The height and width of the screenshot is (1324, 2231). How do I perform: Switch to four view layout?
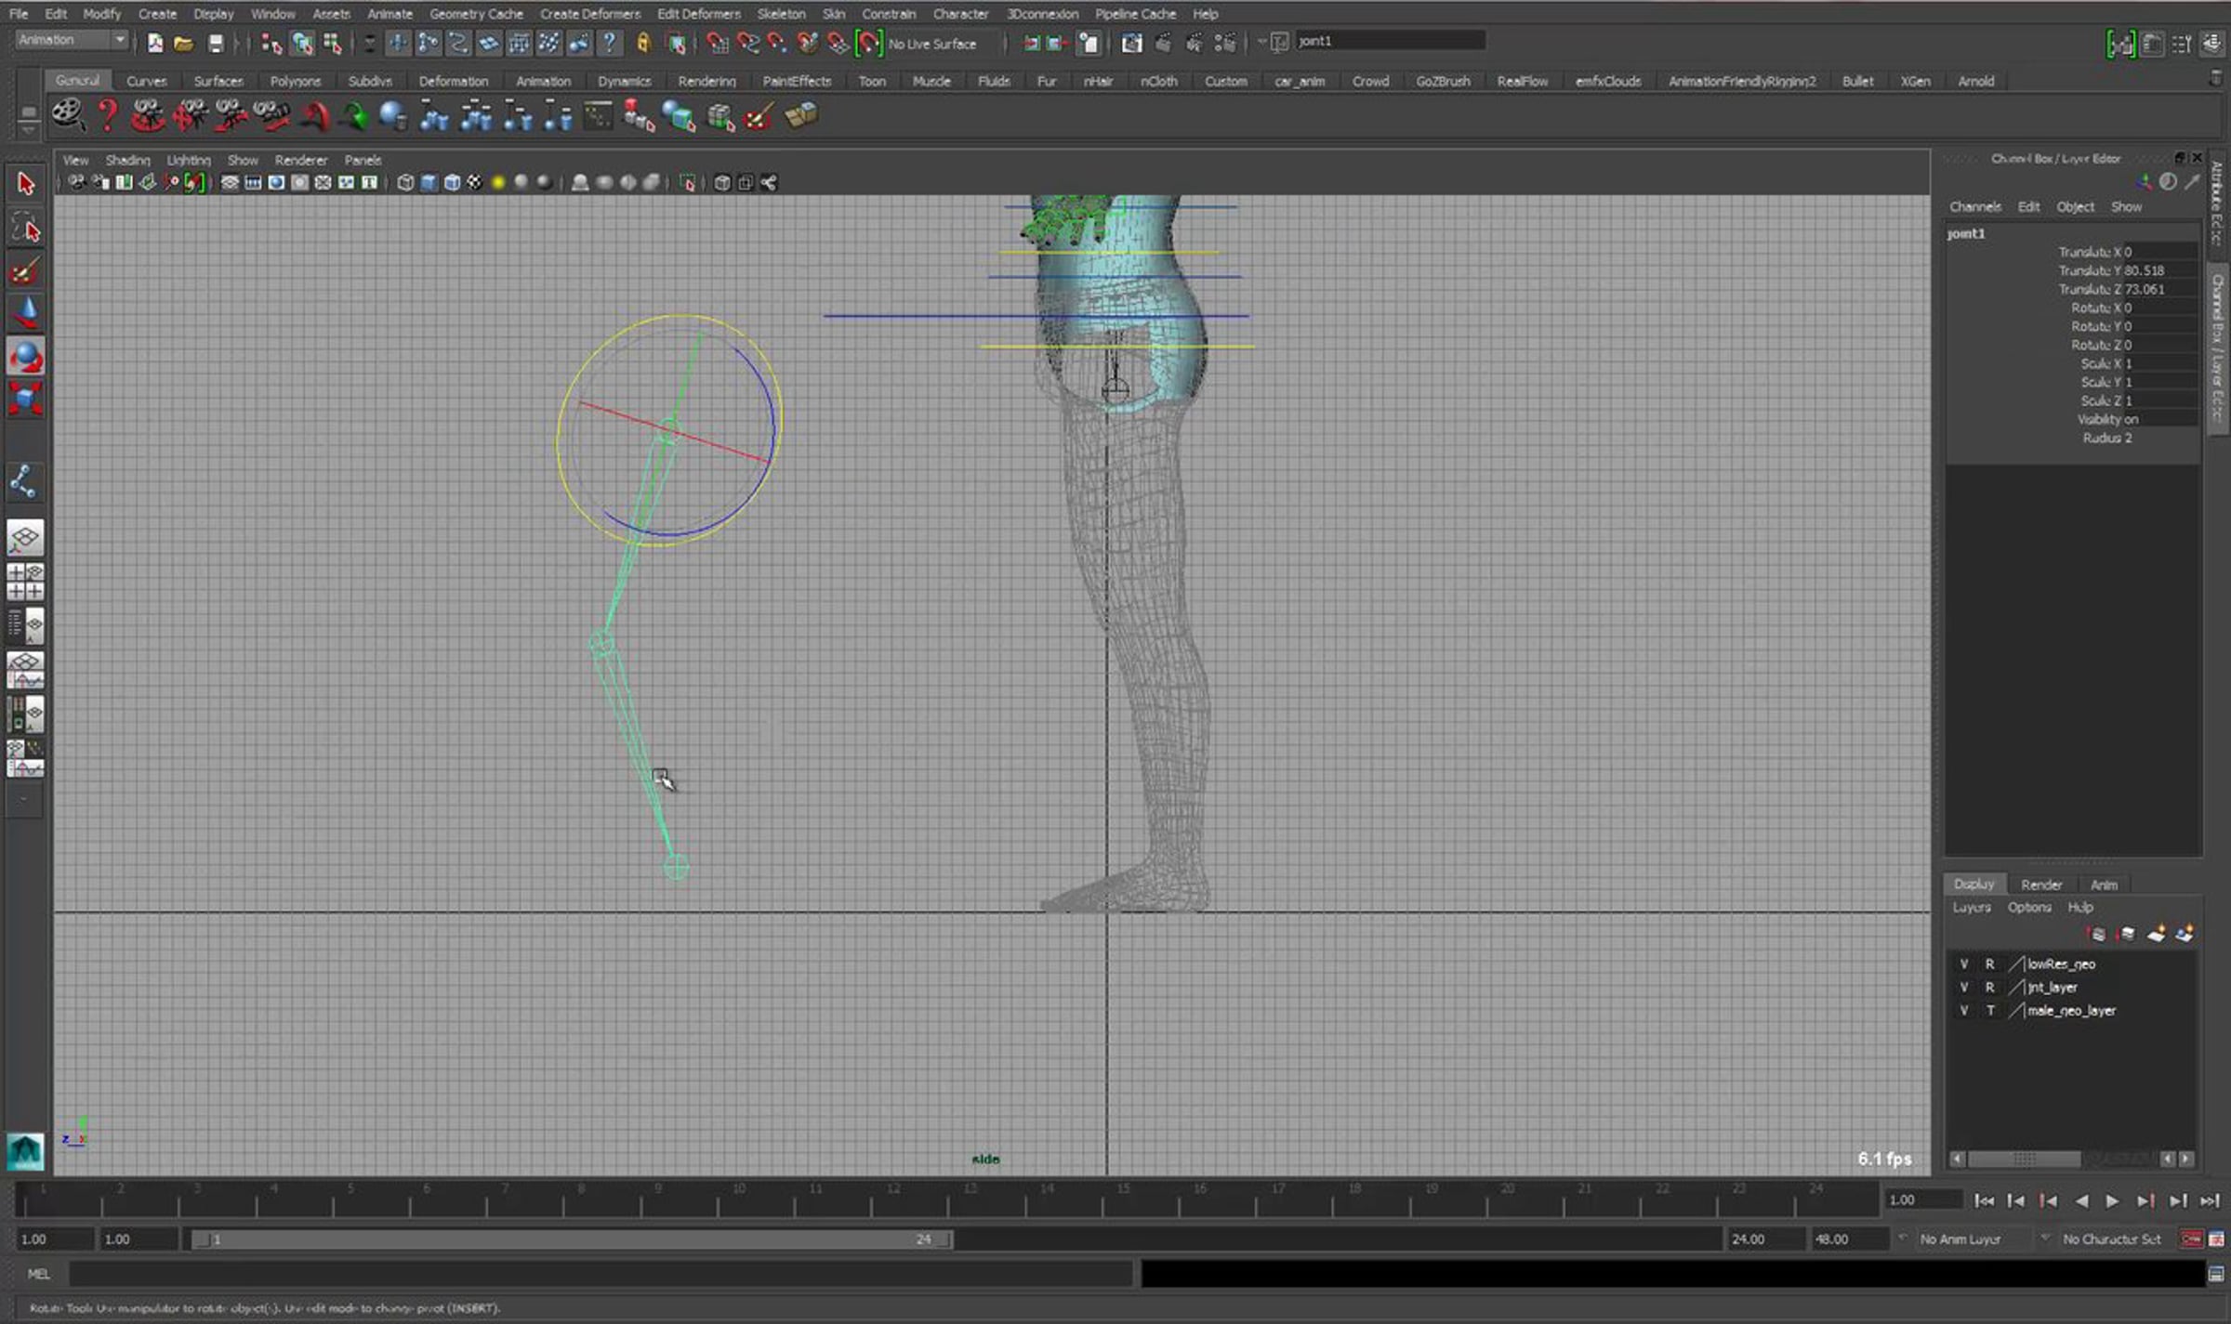[x=25, y=582]
